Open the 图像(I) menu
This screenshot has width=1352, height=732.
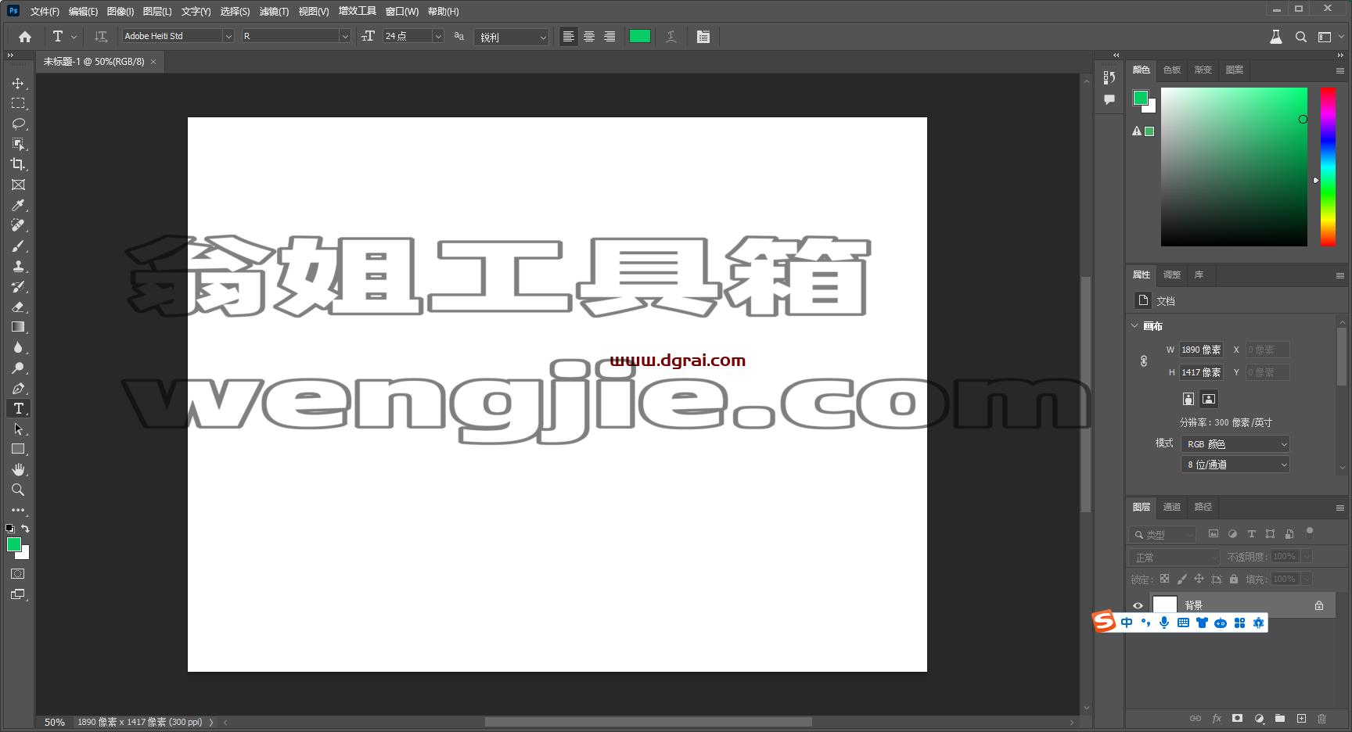120,11
